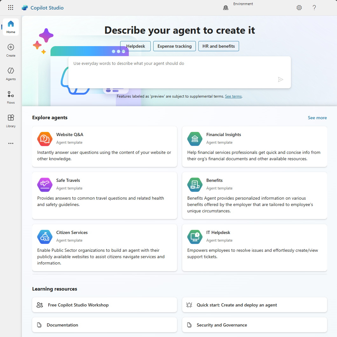Click the Environment label text
The height and width of the screenshot is (337, 337).
click(243, 4)
